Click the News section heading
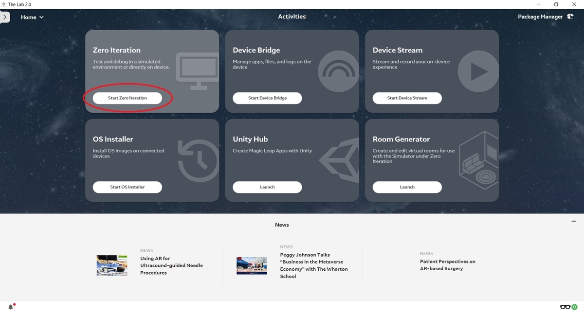 [x=282, y=225]
